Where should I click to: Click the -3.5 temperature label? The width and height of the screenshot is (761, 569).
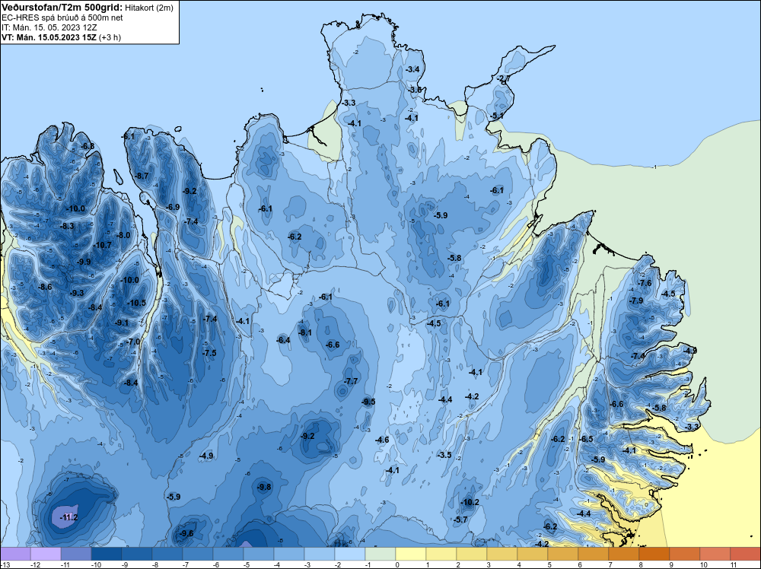pos(444,455)
